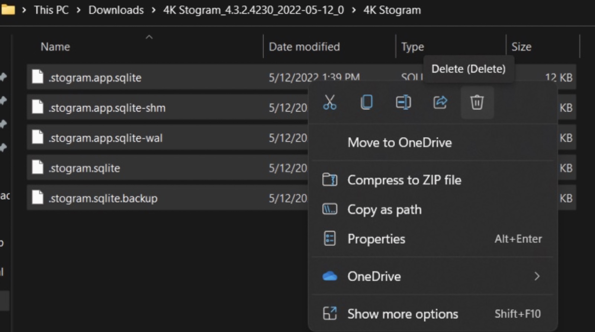595x332 pixels.
Task: Click file icon of .stogram.sqlite
Action: pyautogui.click(x=38, y=167)
